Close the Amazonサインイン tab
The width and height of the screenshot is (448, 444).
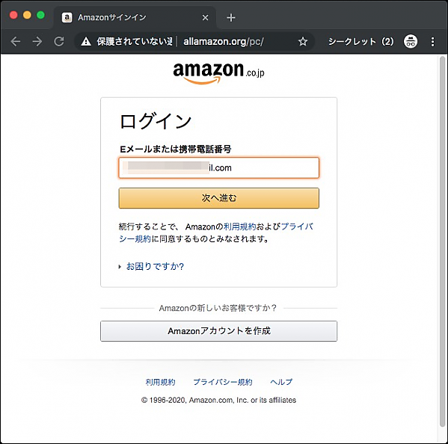(x=205, y=18)
